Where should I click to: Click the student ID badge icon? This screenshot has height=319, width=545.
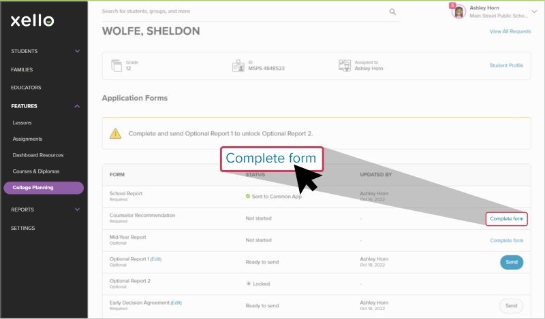click(238, 65)
